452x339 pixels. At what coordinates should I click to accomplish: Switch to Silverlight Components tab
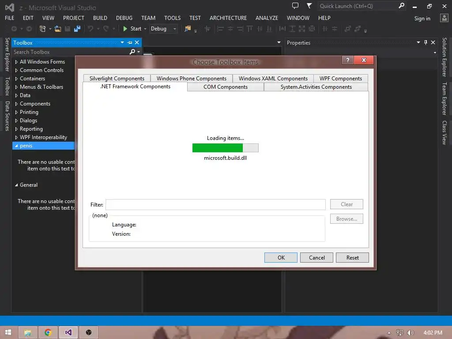[x=117, y=79]
